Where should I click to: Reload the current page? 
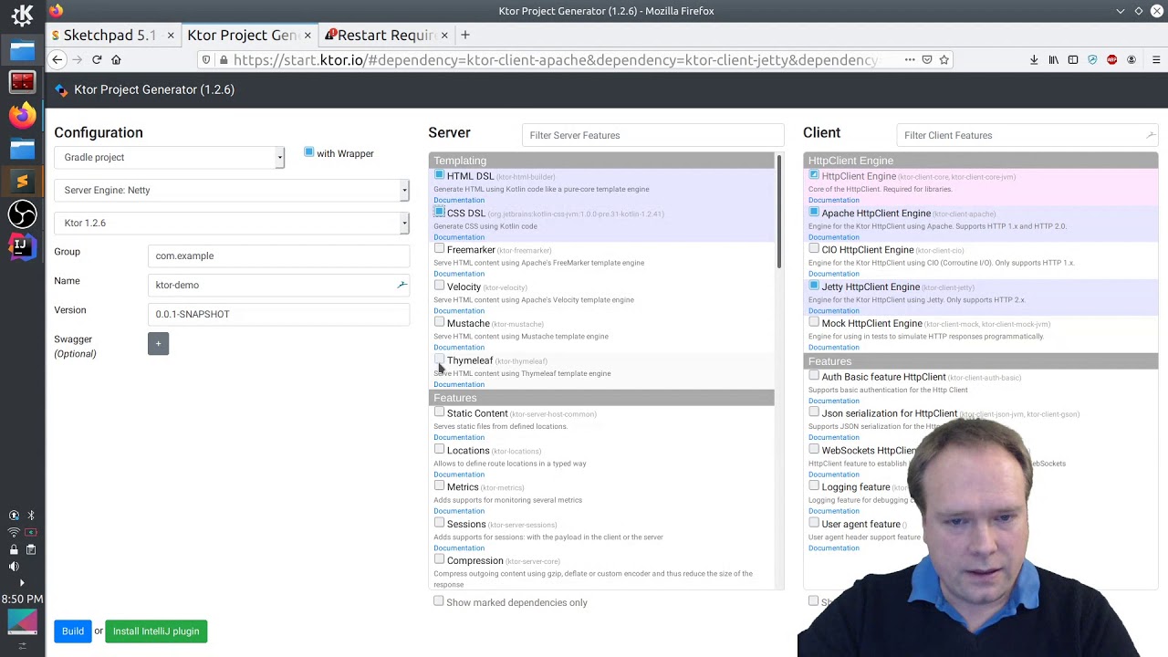97,60
